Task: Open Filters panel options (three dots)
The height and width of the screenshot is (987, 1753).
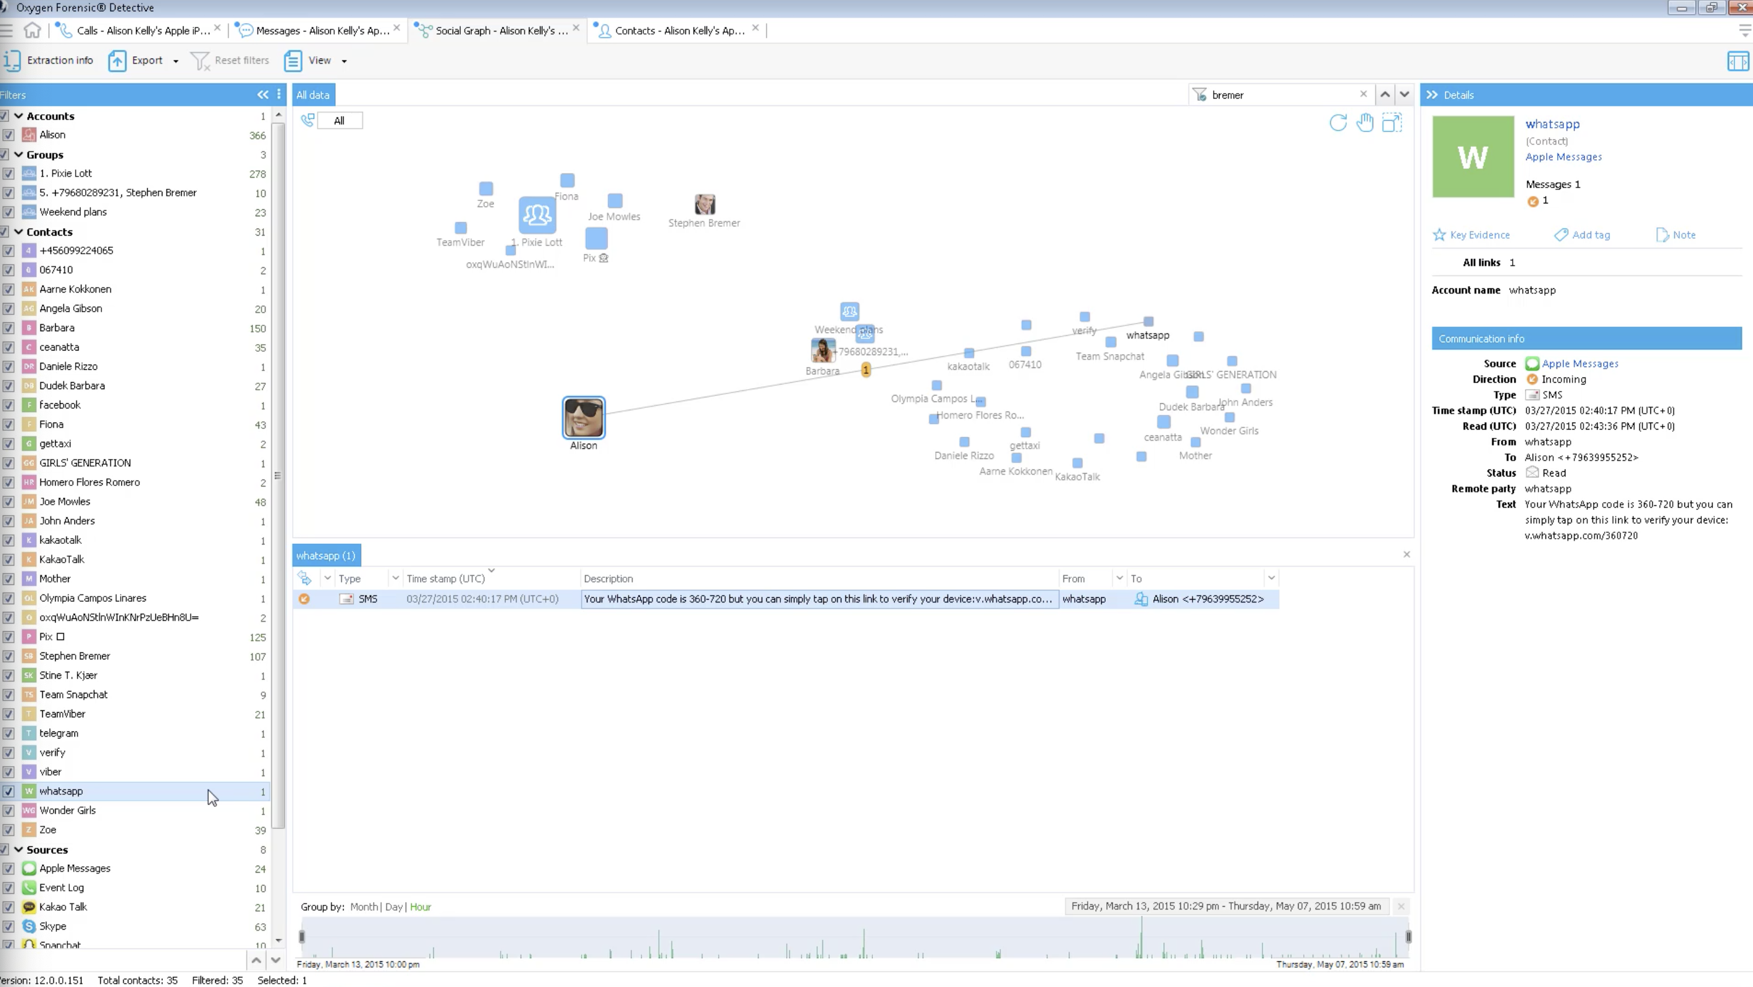Action: click(x=279, y=94)
